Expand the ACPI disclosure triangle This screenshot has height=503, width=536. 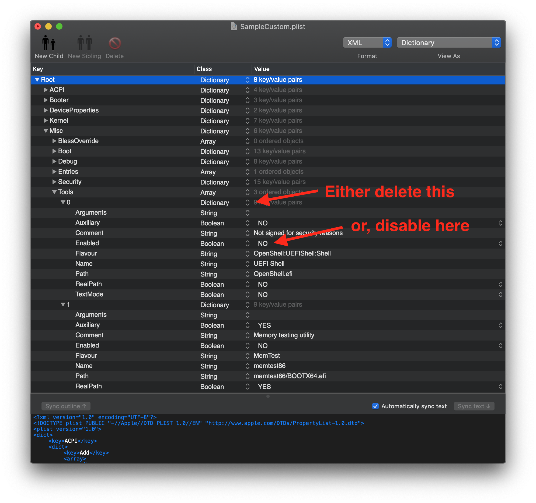click(46, 90)
